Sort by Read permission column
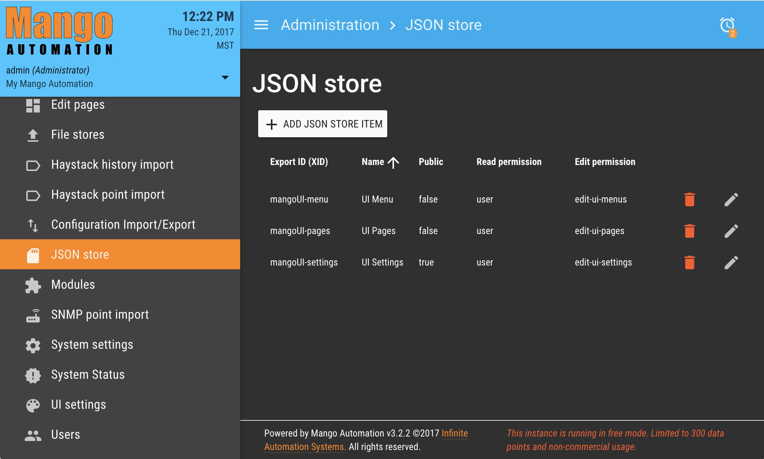The width and height of the screenshot is (764, 459). coord(509,162)
